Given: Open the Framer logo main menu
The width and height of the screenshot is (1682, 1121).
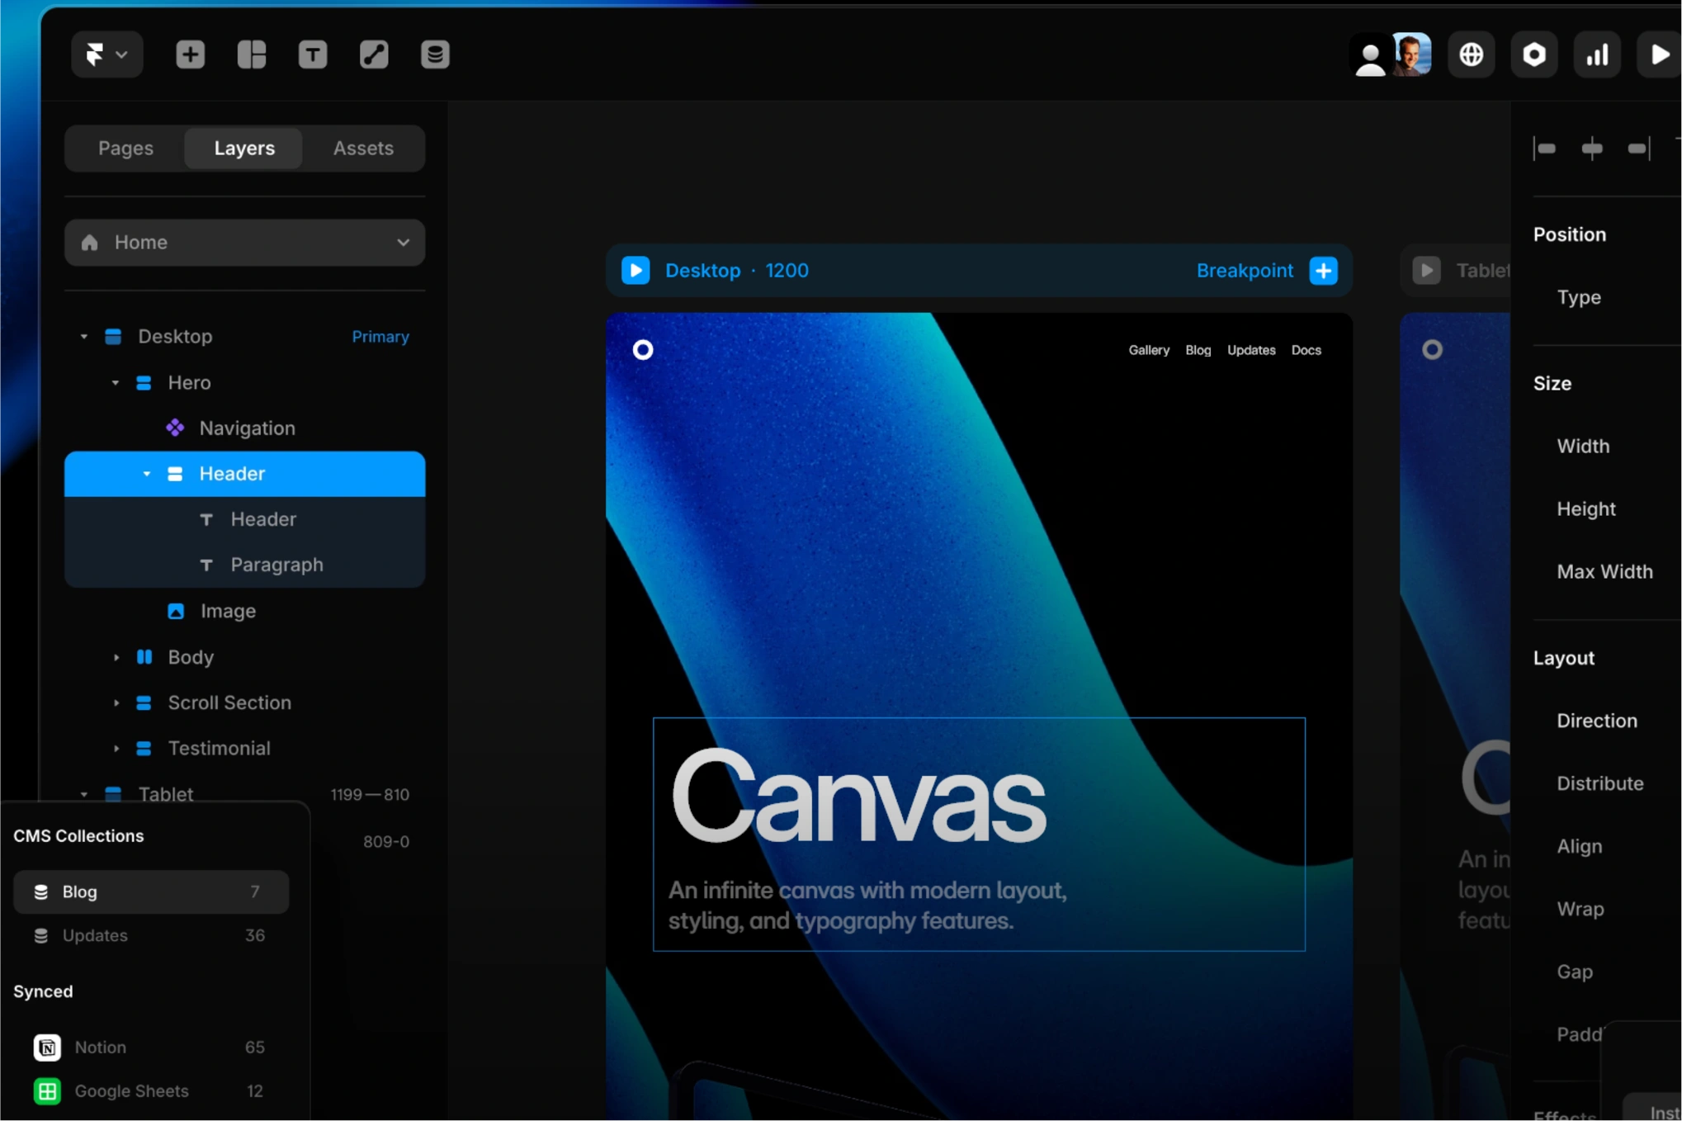Looking at the screenshot, I should click(106, 54).
